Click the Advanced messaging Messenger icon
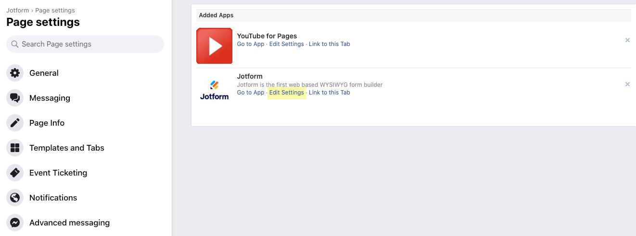This screenshot has height=236, width=636. tap(15, 223)
